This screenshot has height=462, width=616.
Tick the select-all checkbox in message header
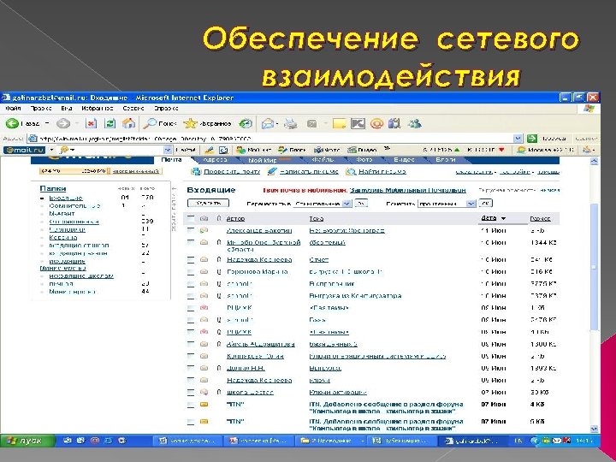click(x=191, y=218)
